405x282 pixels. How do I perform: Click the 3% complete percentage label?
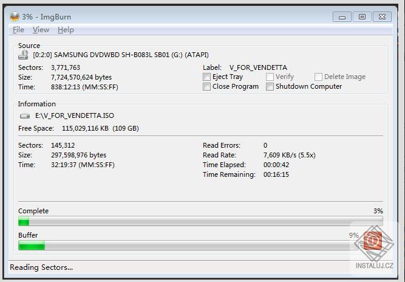click(378, 211)
